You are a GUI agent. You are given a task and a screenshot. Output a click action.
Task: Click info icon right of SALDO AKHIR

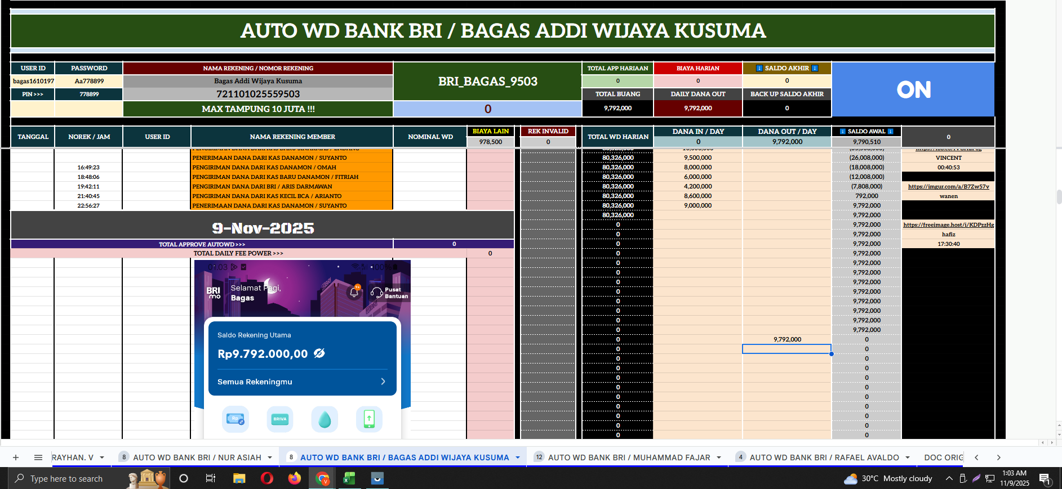815,68
